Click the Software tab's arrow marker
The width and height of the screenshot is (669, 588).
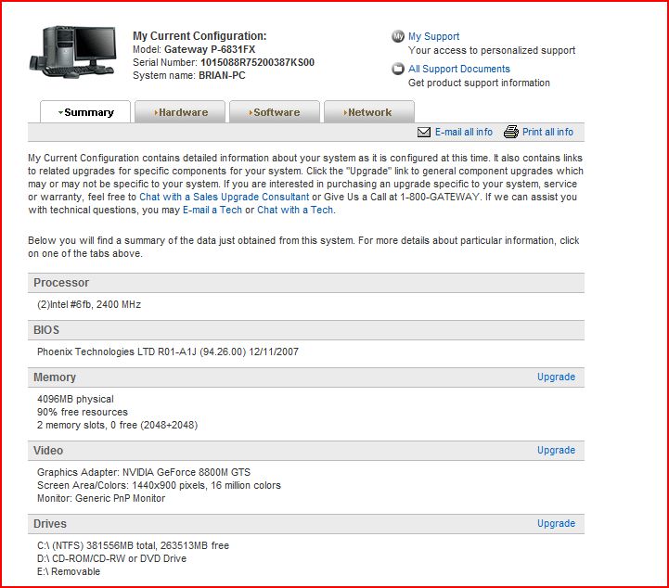251,112
